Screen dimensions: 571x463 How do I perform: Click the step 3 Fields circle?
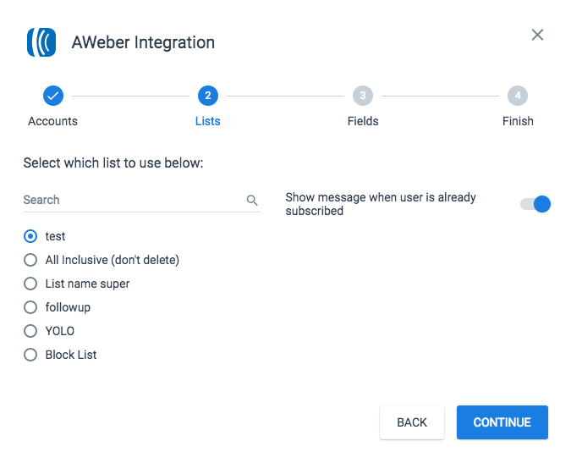(x=363, y=96)
